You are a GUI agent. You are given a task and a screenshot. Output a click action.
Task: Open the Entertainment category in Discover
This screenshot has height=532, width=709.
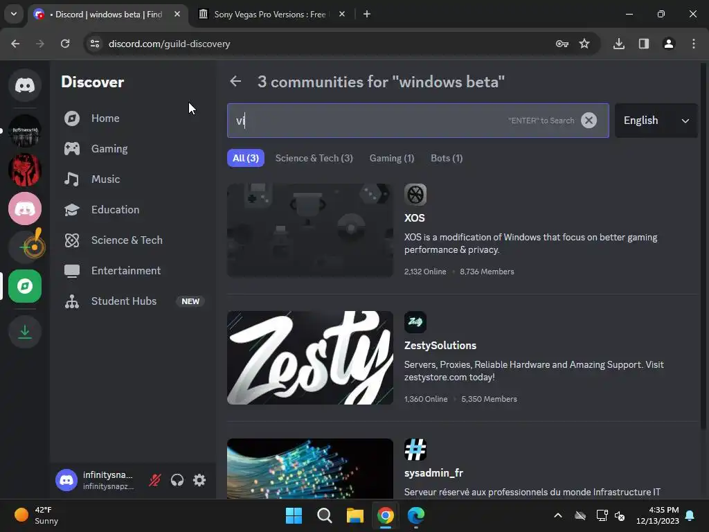(134, 271)
